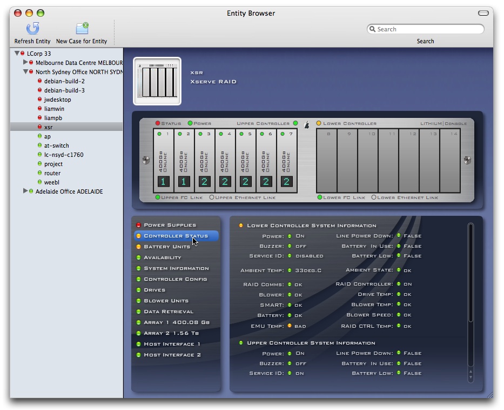This screenshot has width=504, height=410.
Task: Select drive bay 1 on RAID chassis
Action: coord(163,161)
